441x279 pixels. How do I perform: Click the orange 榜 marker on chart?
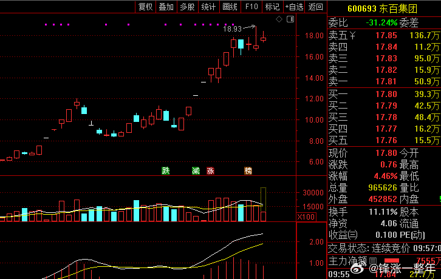click(x=248, y=170)
